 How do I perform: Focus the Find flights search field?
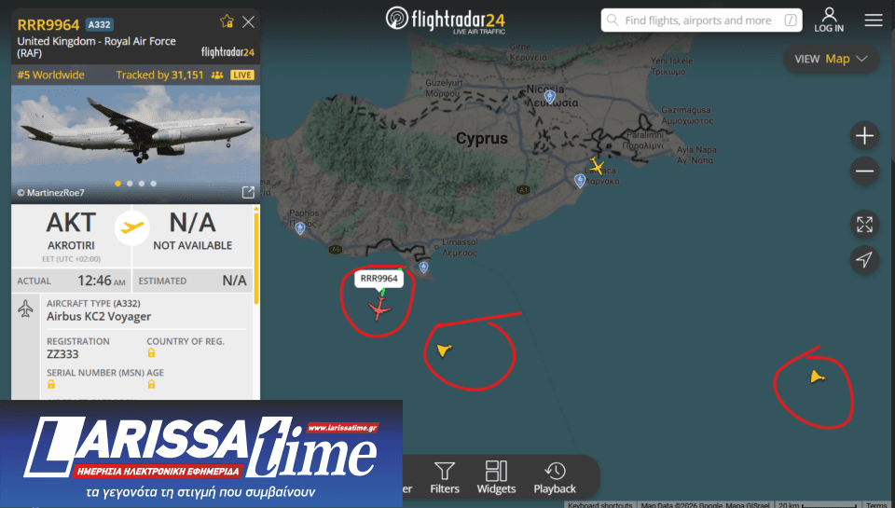(701, 21)
